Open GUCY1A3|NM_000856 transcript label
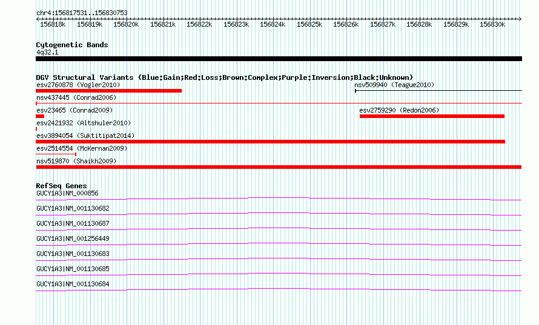The image size is (539, 325). pos(67,194)
